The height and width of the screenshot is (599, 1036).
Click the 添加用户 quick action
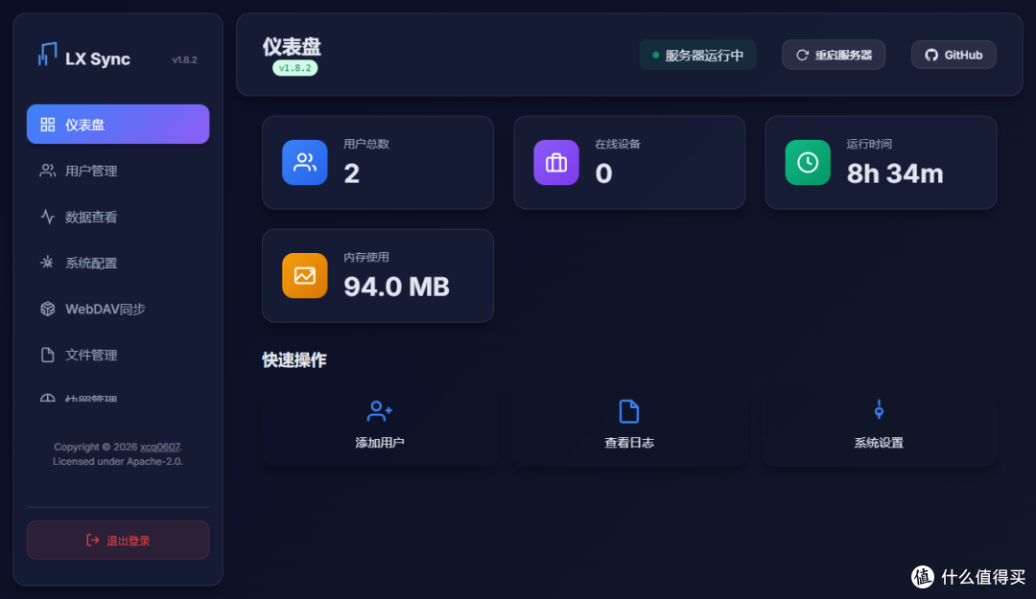click(x=379, y=426)
